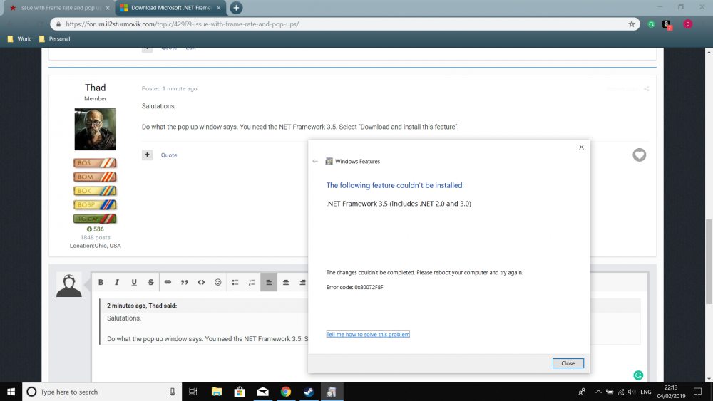Viewport: 713px width, 401px height.
Task: Toggle bold formatting in the reply editor
Action: (x=101, y=282)
